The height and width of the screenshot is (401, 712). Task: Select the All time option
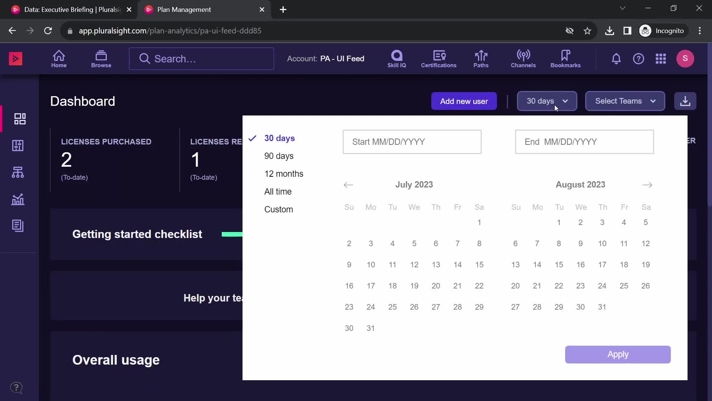click(278, 192)
